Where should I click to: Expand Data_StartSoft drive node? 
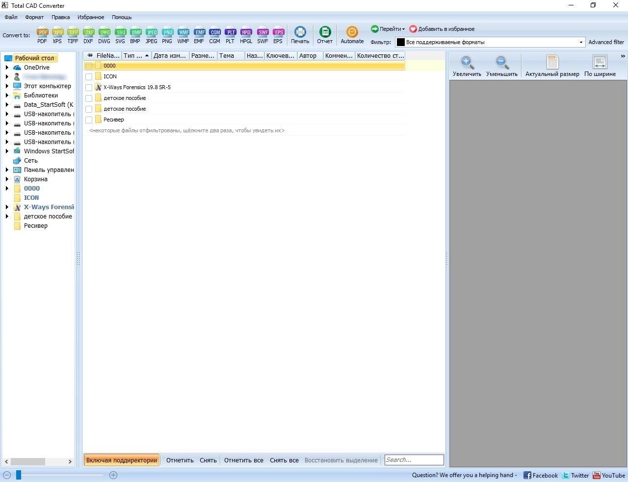7,105
